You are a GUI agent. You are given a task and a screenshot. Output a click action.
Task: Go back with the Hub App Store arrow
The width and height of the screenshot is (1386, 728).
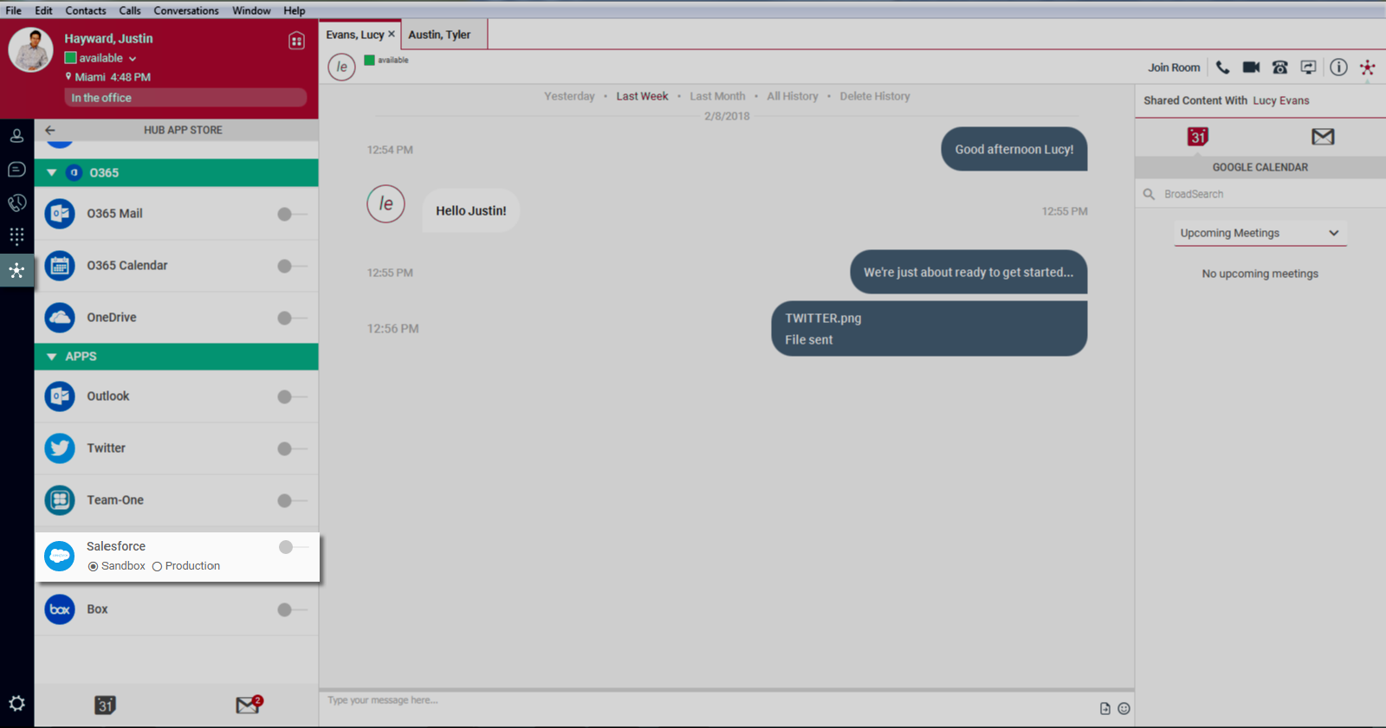pyautogui.click(x=50, y=130)
